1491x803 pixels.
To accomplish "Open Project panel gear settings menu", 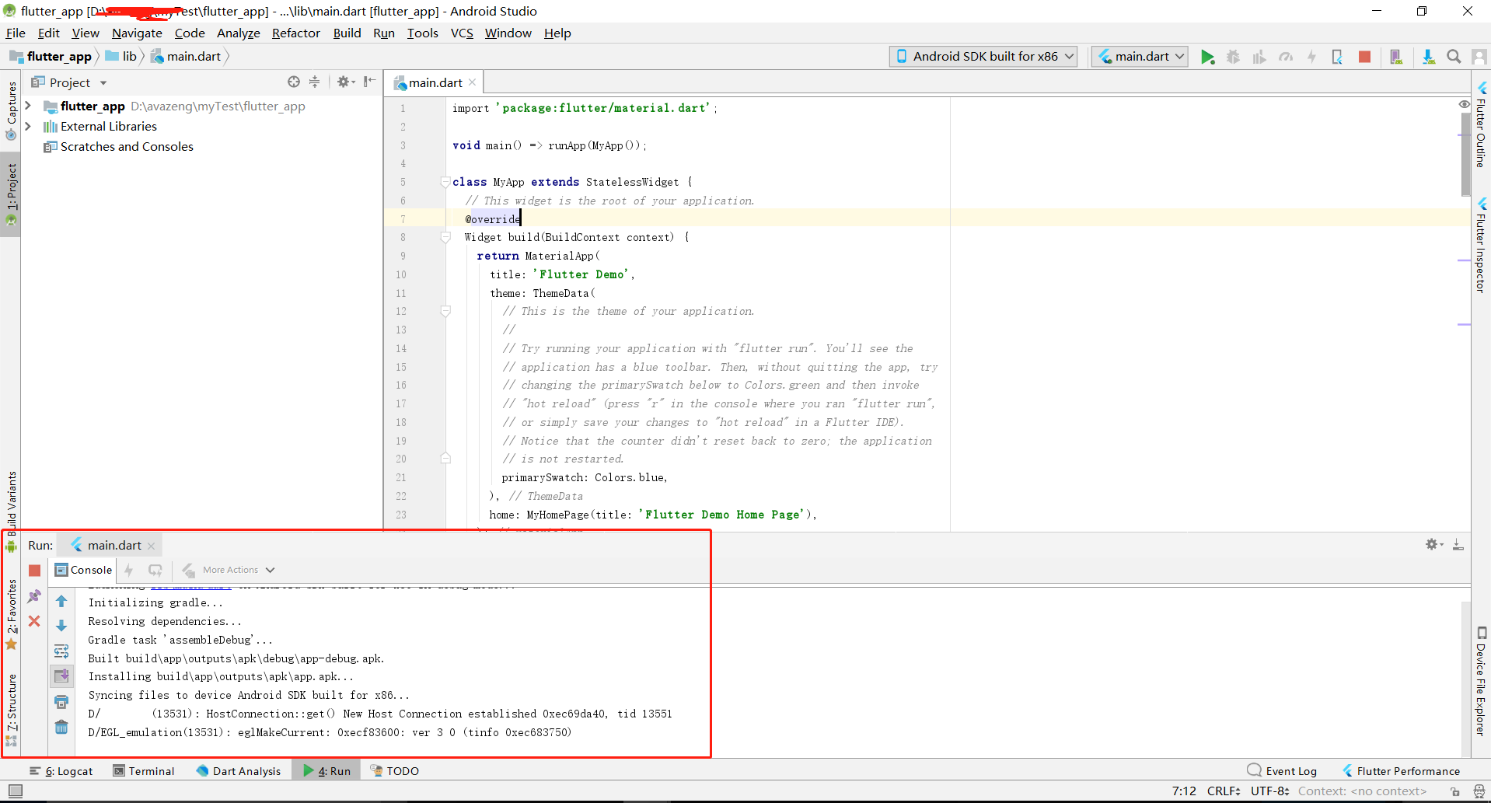I will click(x=345, y=82).
